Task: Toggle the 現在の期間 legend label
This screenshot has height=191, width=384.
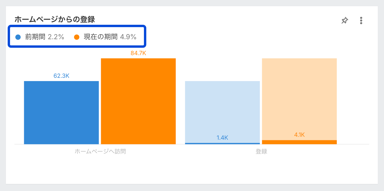Action: [x=101, y=37]
